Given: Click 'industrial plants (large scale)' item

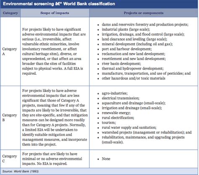Looking at the screenshot, I should (x=126, y=29).
